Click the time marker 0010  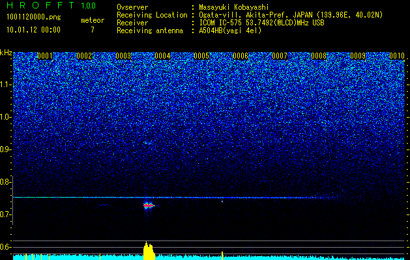click(397, 56)
